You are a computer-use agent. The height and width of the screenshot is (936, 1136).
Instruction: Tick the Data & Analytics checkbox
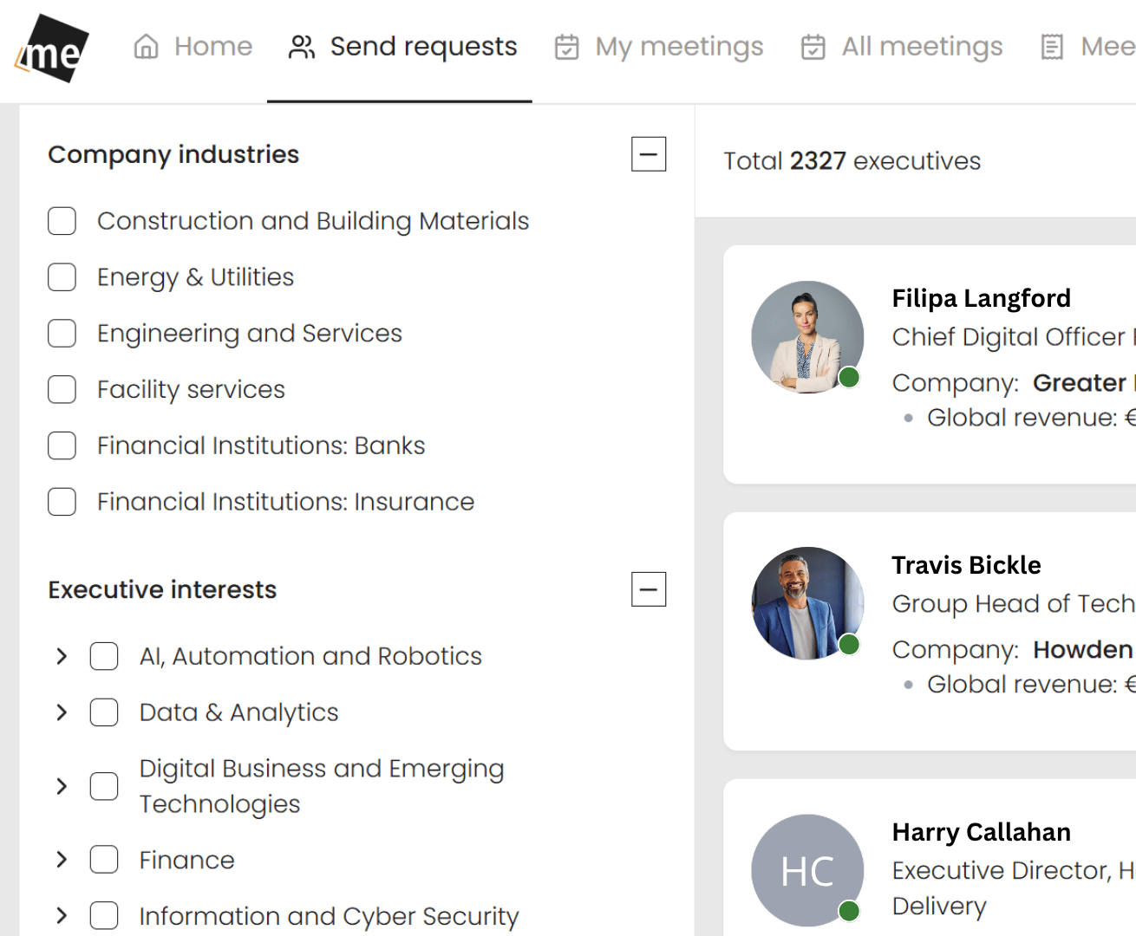tap(104, 712)
